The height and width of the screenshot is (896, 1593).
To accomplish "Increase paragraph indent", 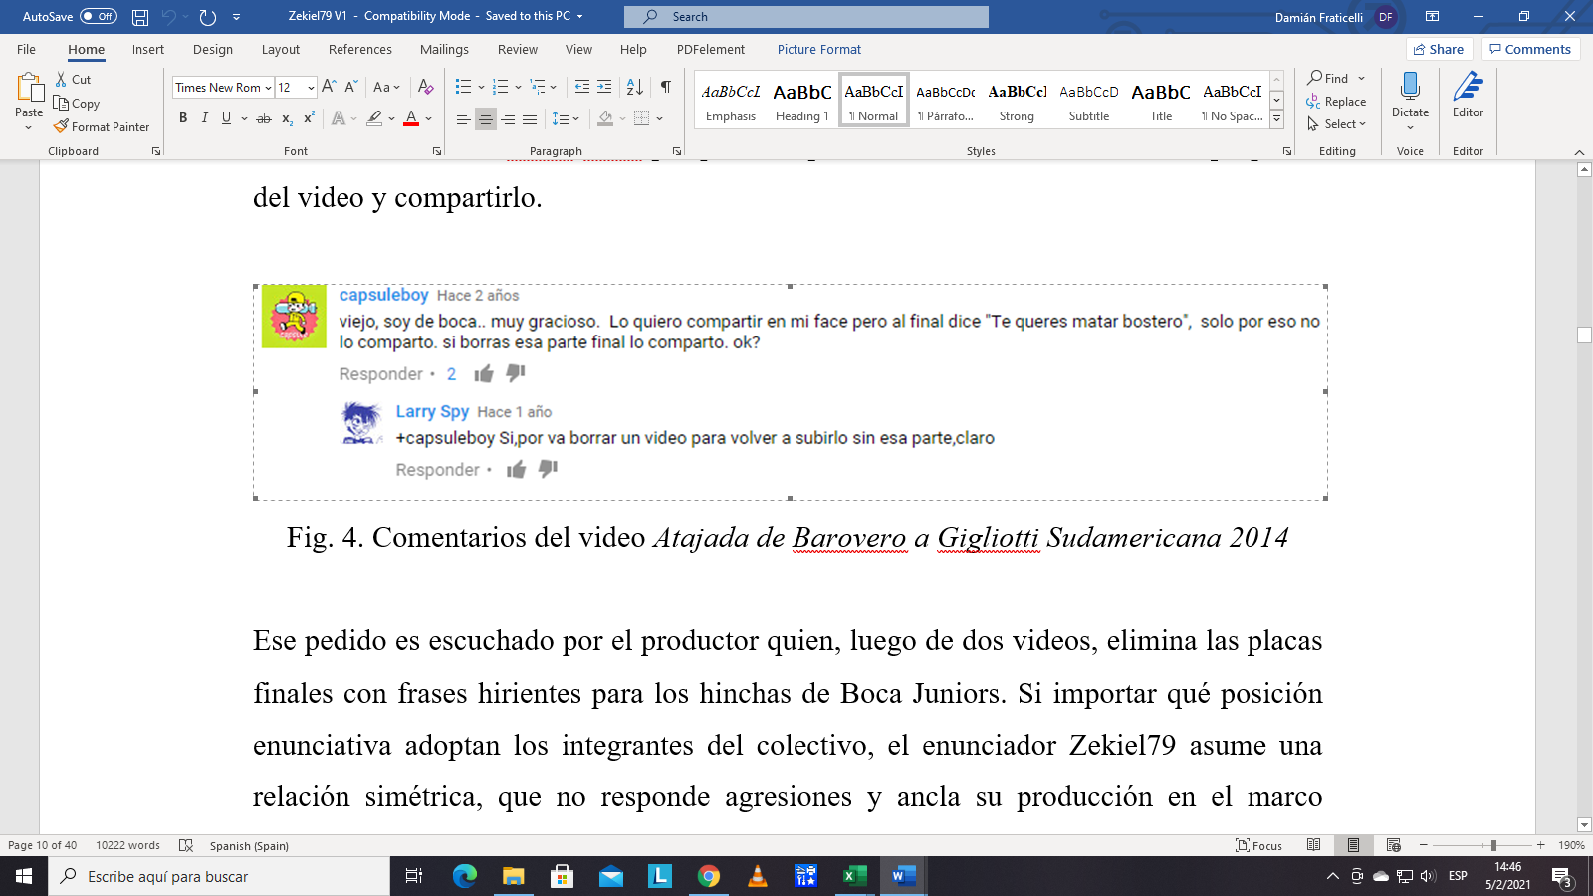I will (x=604, y=87).
